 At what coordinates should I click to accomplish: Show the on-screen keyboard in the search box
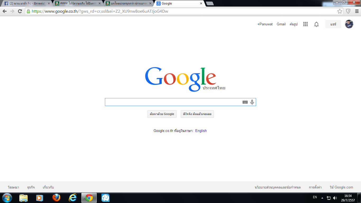[245, 102]
